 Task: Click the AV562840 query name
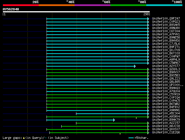click(x=11, y=9)
